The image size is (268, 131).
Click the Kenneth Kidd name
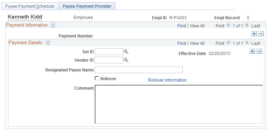click(x=25, y=17)
